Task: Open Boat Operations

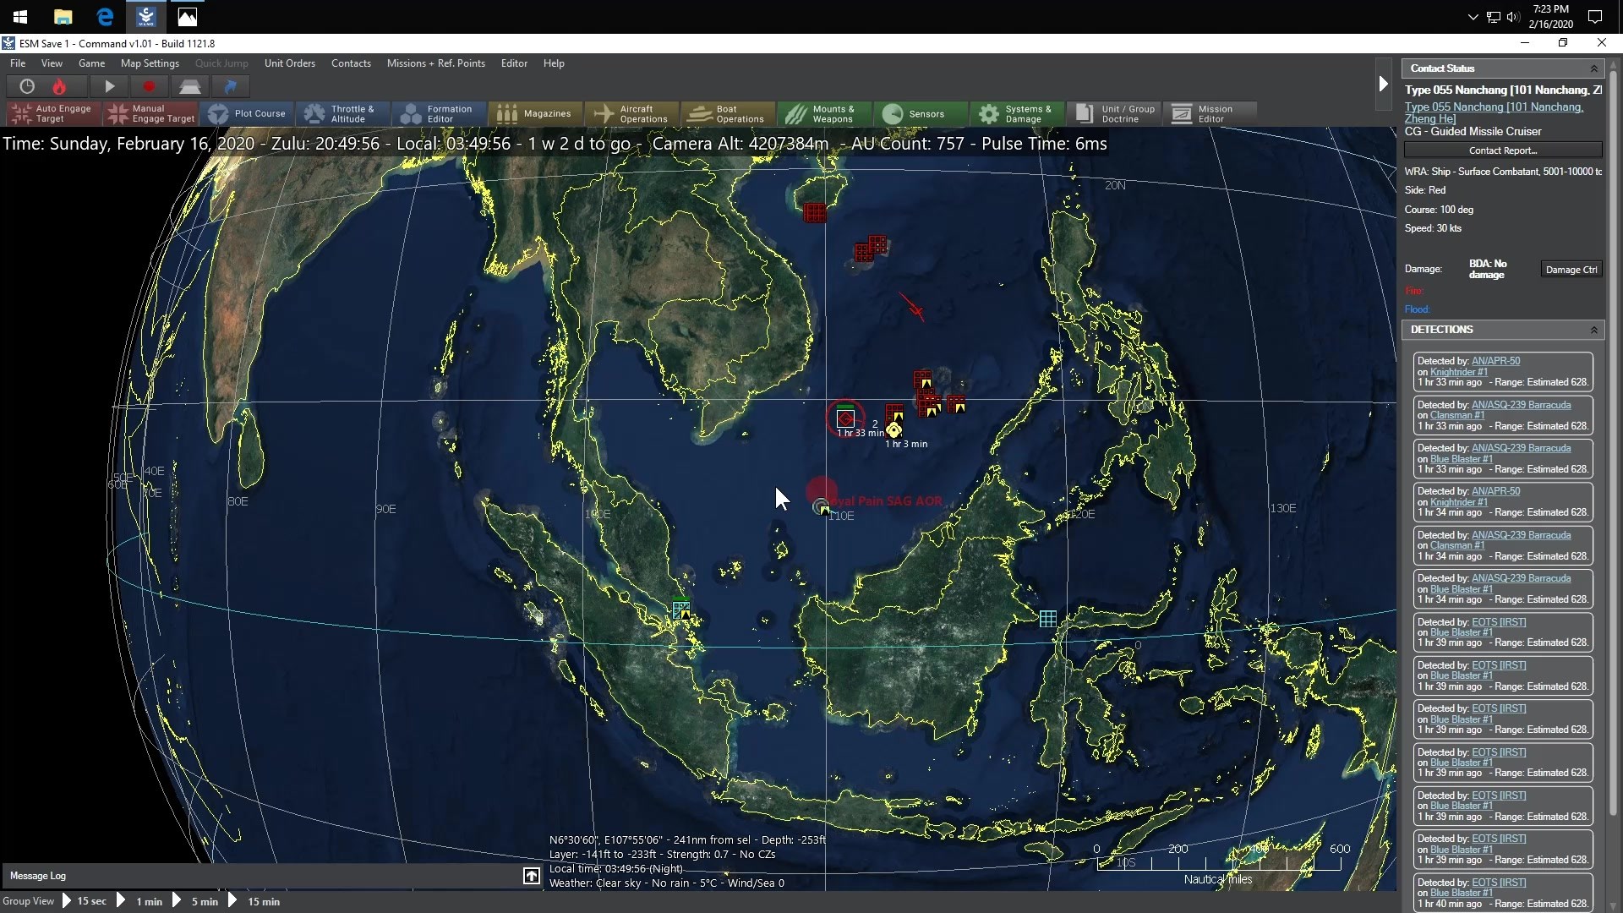Action: (729, 113)
